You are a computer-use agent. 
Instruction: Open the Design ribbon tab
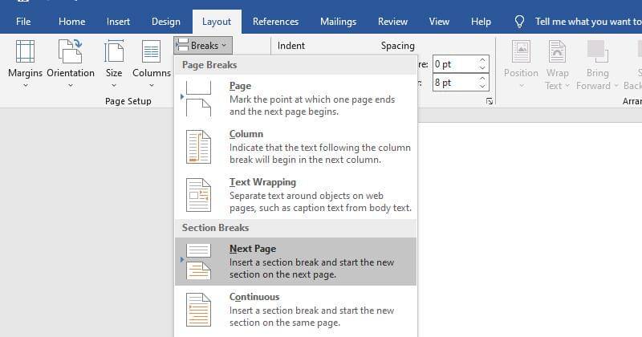coord(166,22)
